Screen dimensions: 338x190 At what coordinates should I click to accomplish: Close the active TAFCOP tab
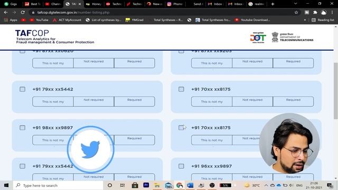[80, 4]
